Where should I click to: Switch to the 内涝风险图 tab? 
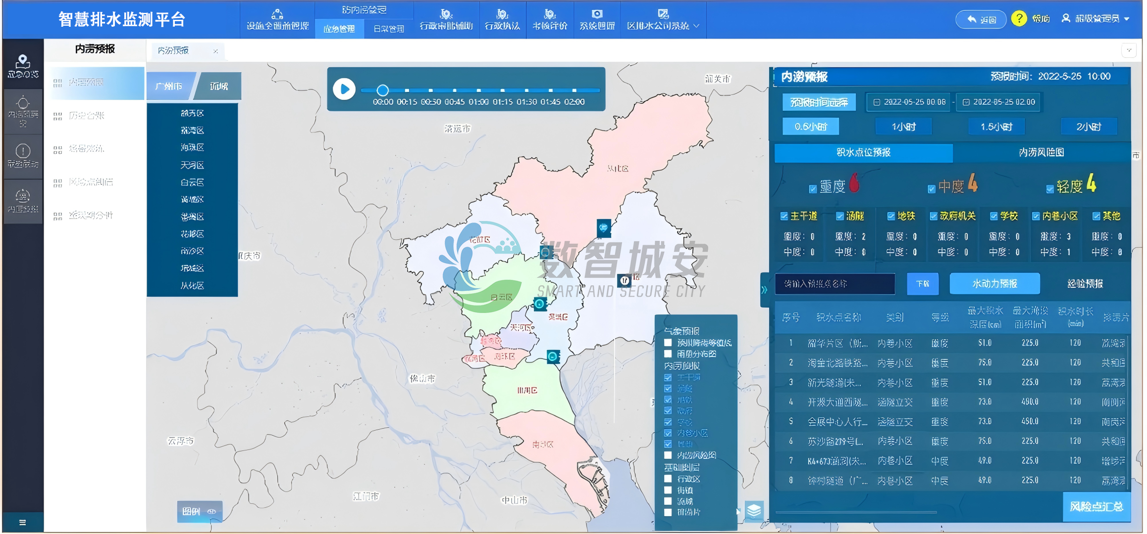(x=1041, y=153)
